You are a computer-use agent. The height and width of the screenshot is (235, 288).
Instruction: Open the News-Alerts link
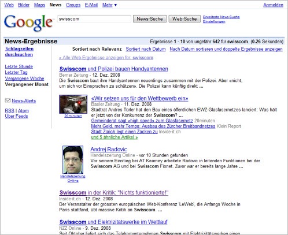[x=24, y=100]
